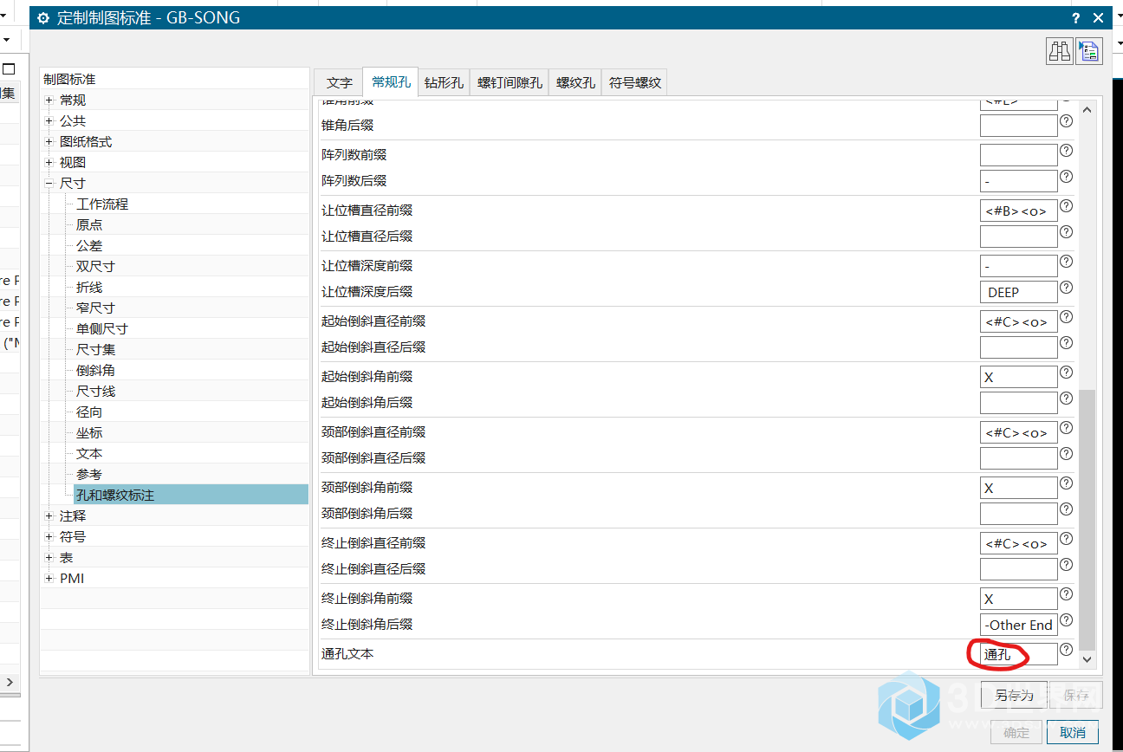1123x752 pixels.
Task: Click the 让位槽直径前缀 input field
Action: click(x=1018, y=211)
